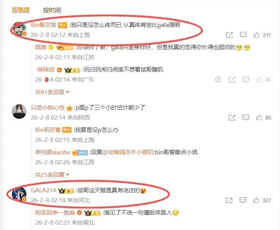The height and width of the screenshot is (230, 280).
Task: Switch sorting to 按时间
Action: tap(52, 10)
